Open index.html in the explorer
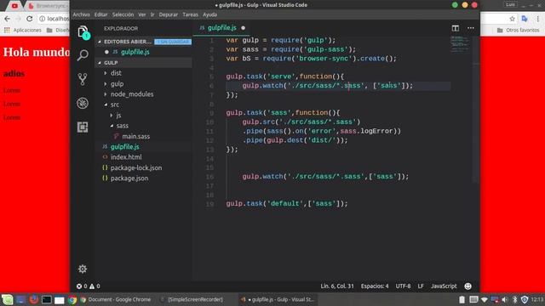The height and width of the screenshot is (306, 545). [126, 157]
